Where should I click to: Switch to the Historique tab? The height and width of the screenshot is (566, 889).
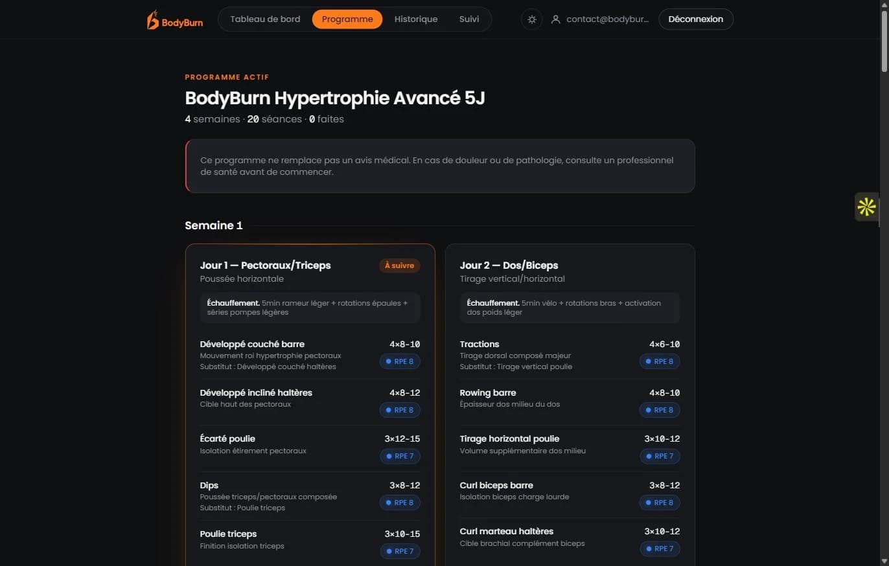416,19
